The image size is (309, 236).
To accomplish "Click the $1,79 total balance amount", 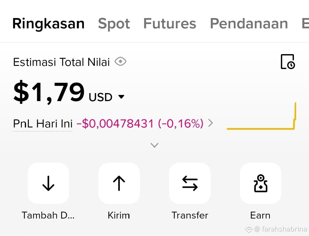I will [x=49, y=92].
